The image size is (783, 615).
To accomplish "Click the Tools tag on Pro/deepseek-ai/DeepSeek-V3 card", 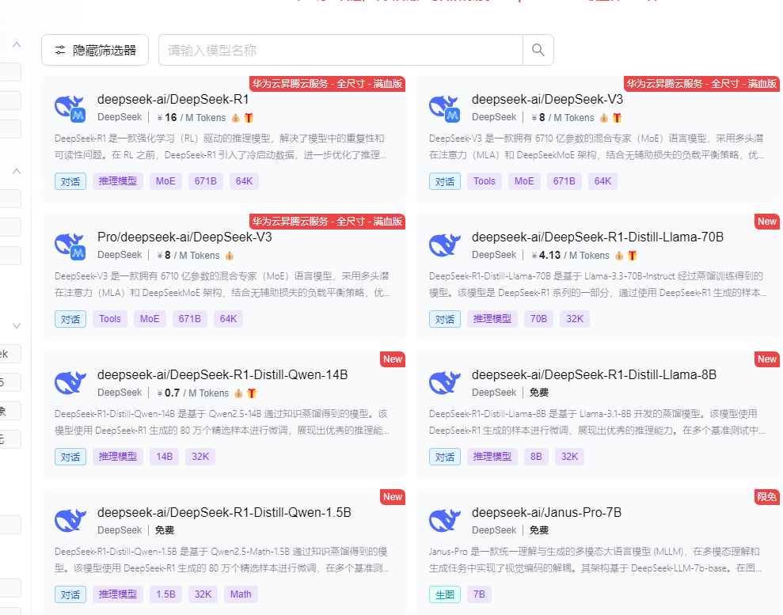I will pos(110,319).
